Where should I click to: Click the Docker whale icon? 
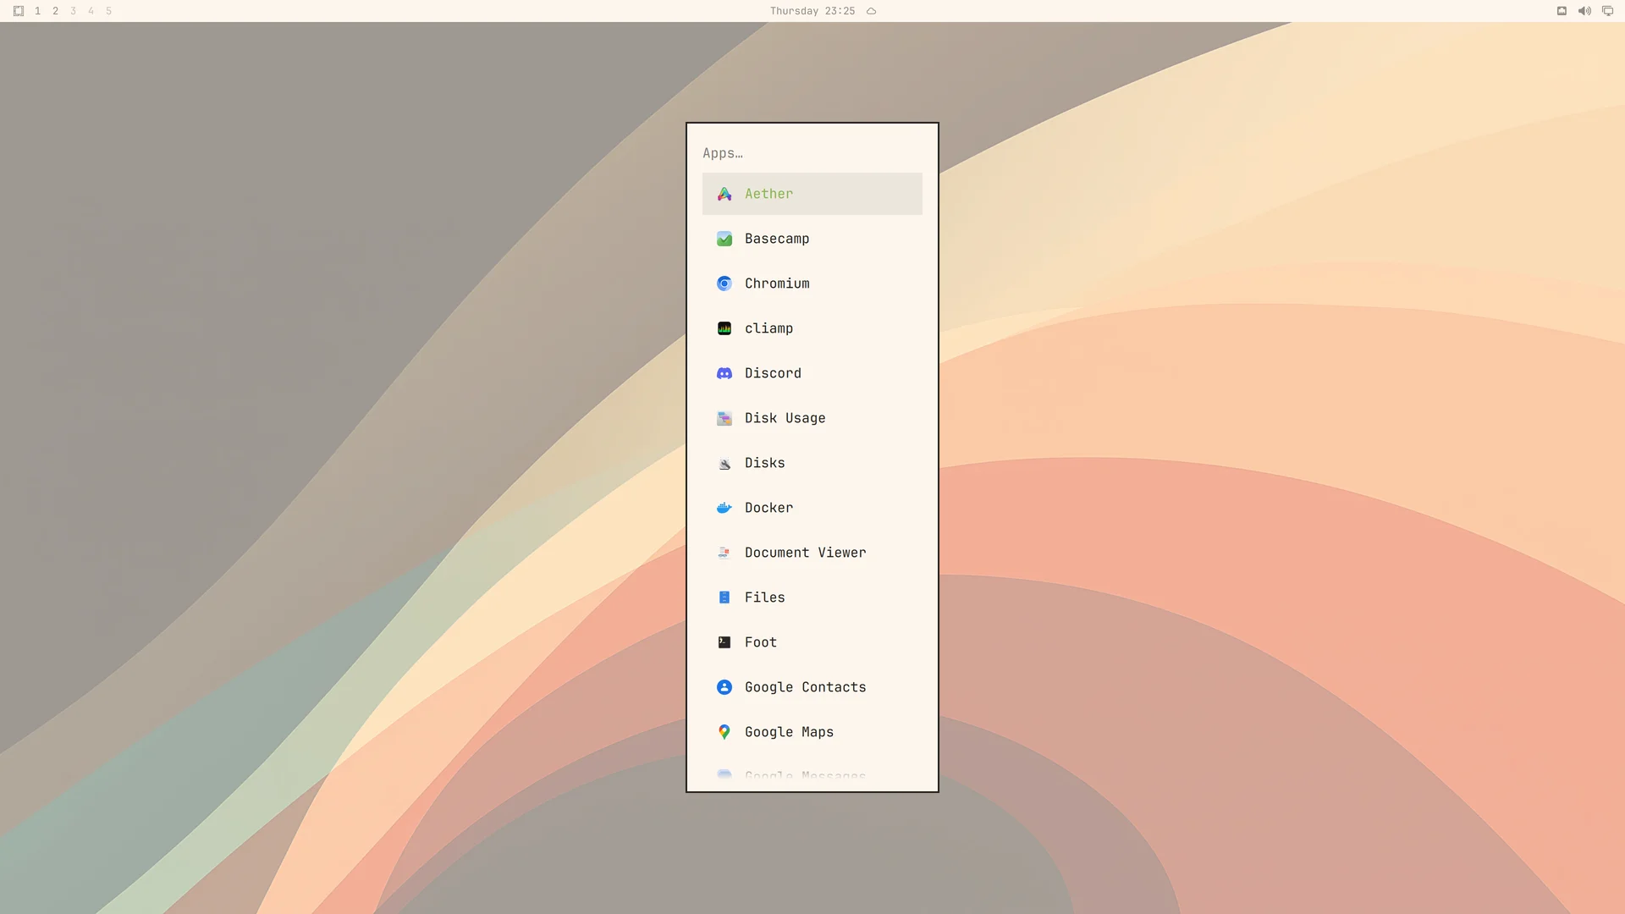click(x=724, y=508)
